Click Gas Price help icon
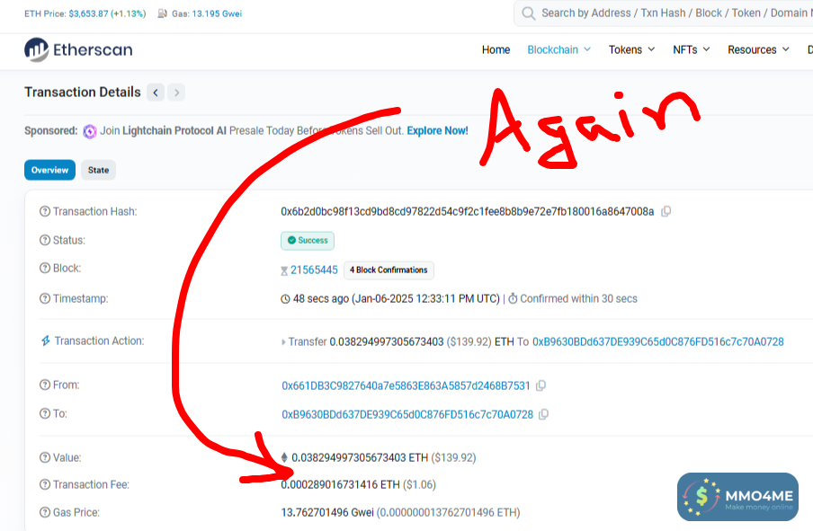This screenshot has width=813, height=531. coord(45,512)
